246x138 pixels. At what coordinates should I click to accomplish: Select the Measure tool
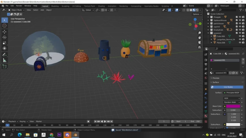[4, 60]
